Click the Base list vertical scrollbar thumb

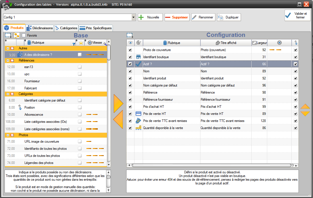click(109, 52)
